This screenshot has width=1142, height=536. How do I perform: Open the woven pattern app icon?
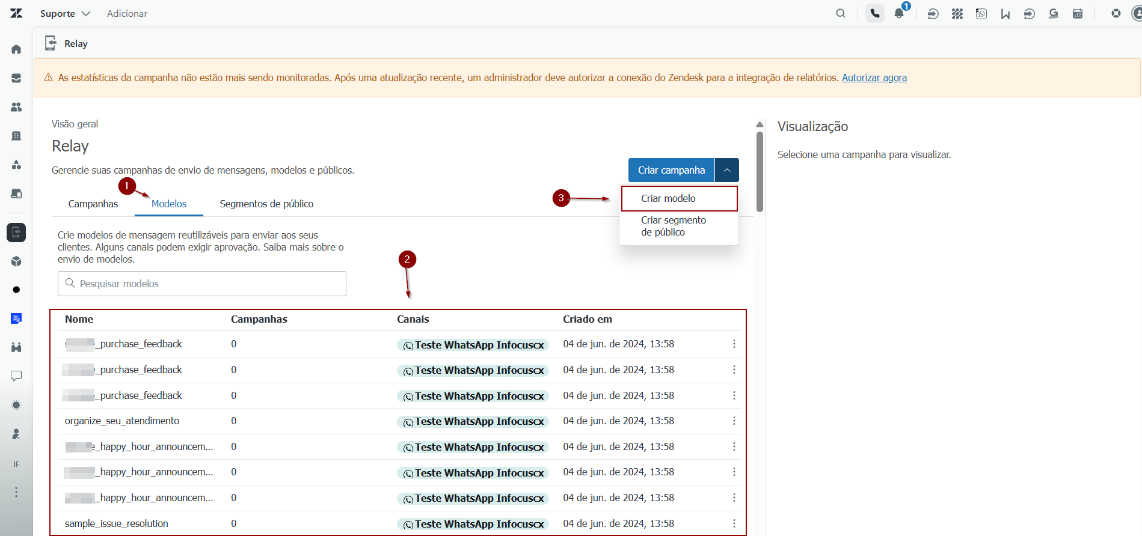pyautogui.click(x=957, y=13)
